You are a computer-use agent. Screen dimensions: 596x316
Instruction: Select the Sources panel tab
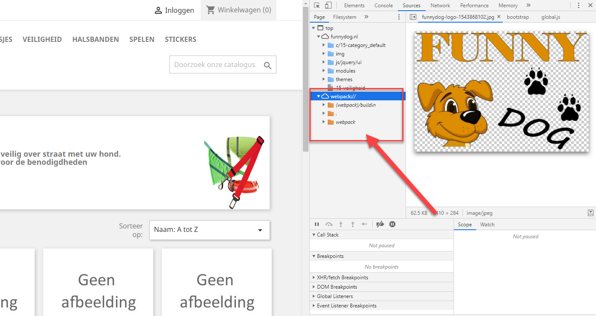point(412,6)
